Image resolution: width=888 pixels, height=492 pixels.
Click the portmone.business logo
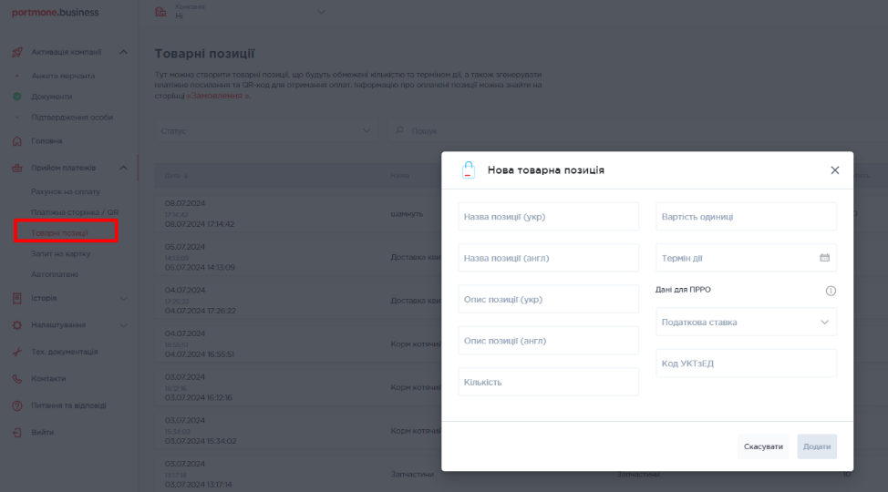click(56, 13)
